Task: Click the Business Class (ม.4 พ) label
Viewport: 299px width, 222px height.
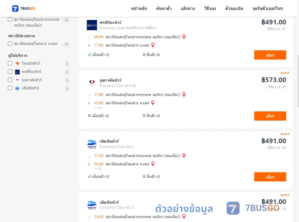Action: point(118,86)
